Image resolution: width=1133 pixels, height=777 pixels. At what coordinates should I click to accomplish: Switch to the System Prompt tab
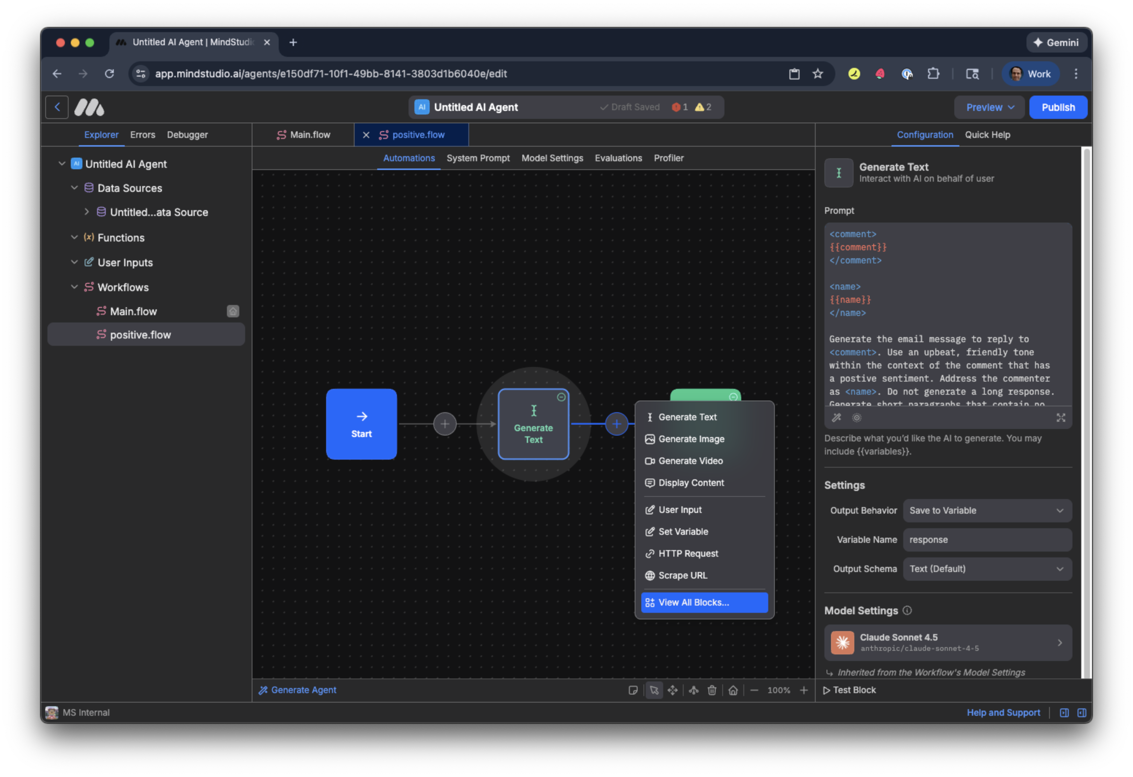[478, 158]
